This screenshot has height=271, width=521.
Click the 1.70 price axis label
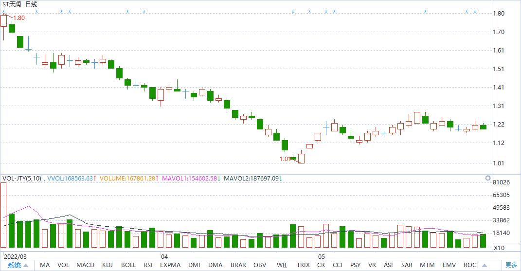(499, 32)
